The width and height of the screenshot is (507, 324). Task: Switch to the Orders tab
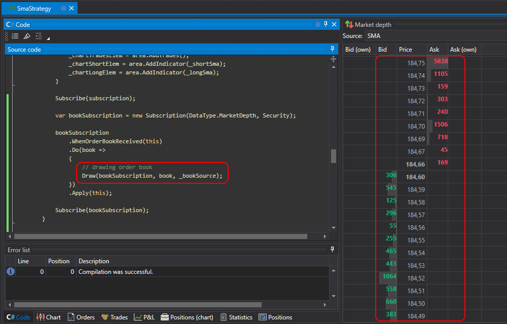coord(81,317)
